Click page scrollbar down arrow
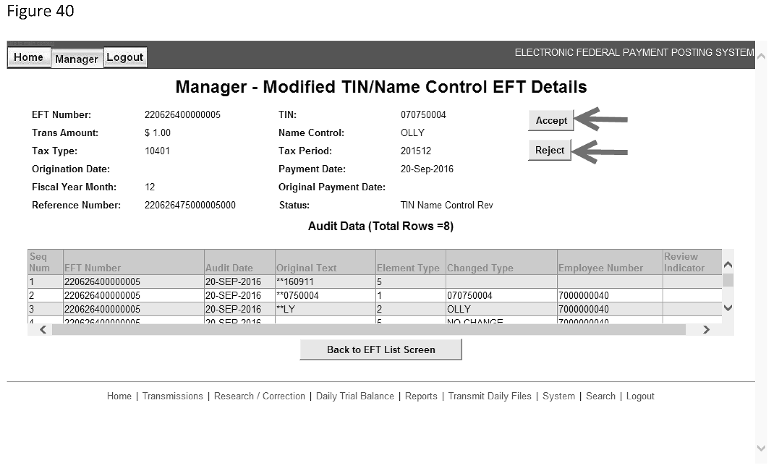Screen dimensions: 774x470 coord(761,448)
